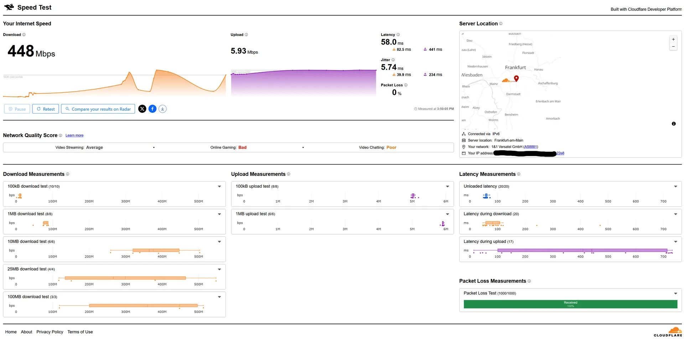This screenshot has width=684, height=341.
Task: Show Packet Loss info icon
Action: click(406, 85)
